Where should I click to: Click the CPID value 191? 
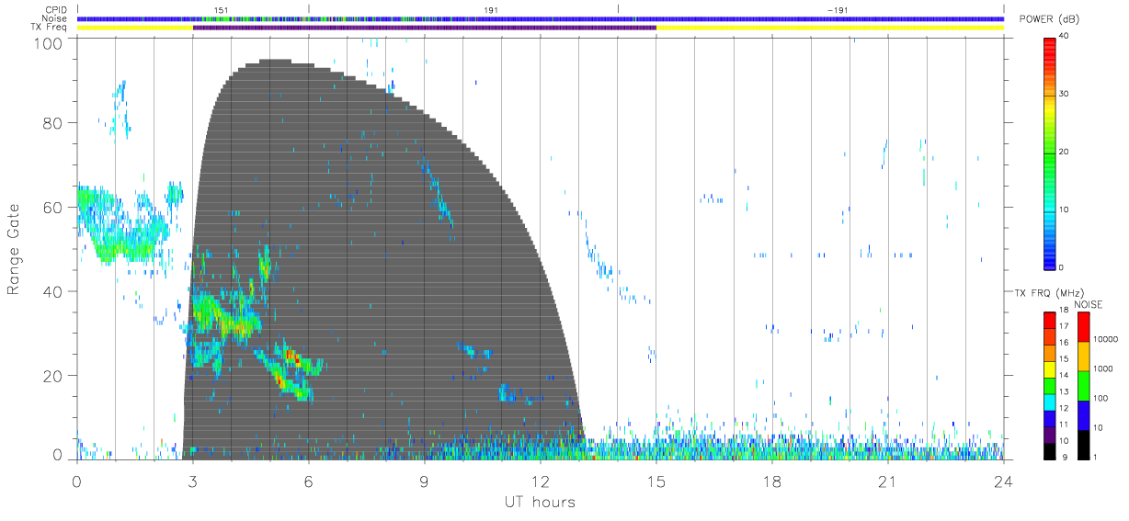coord(491,9)
